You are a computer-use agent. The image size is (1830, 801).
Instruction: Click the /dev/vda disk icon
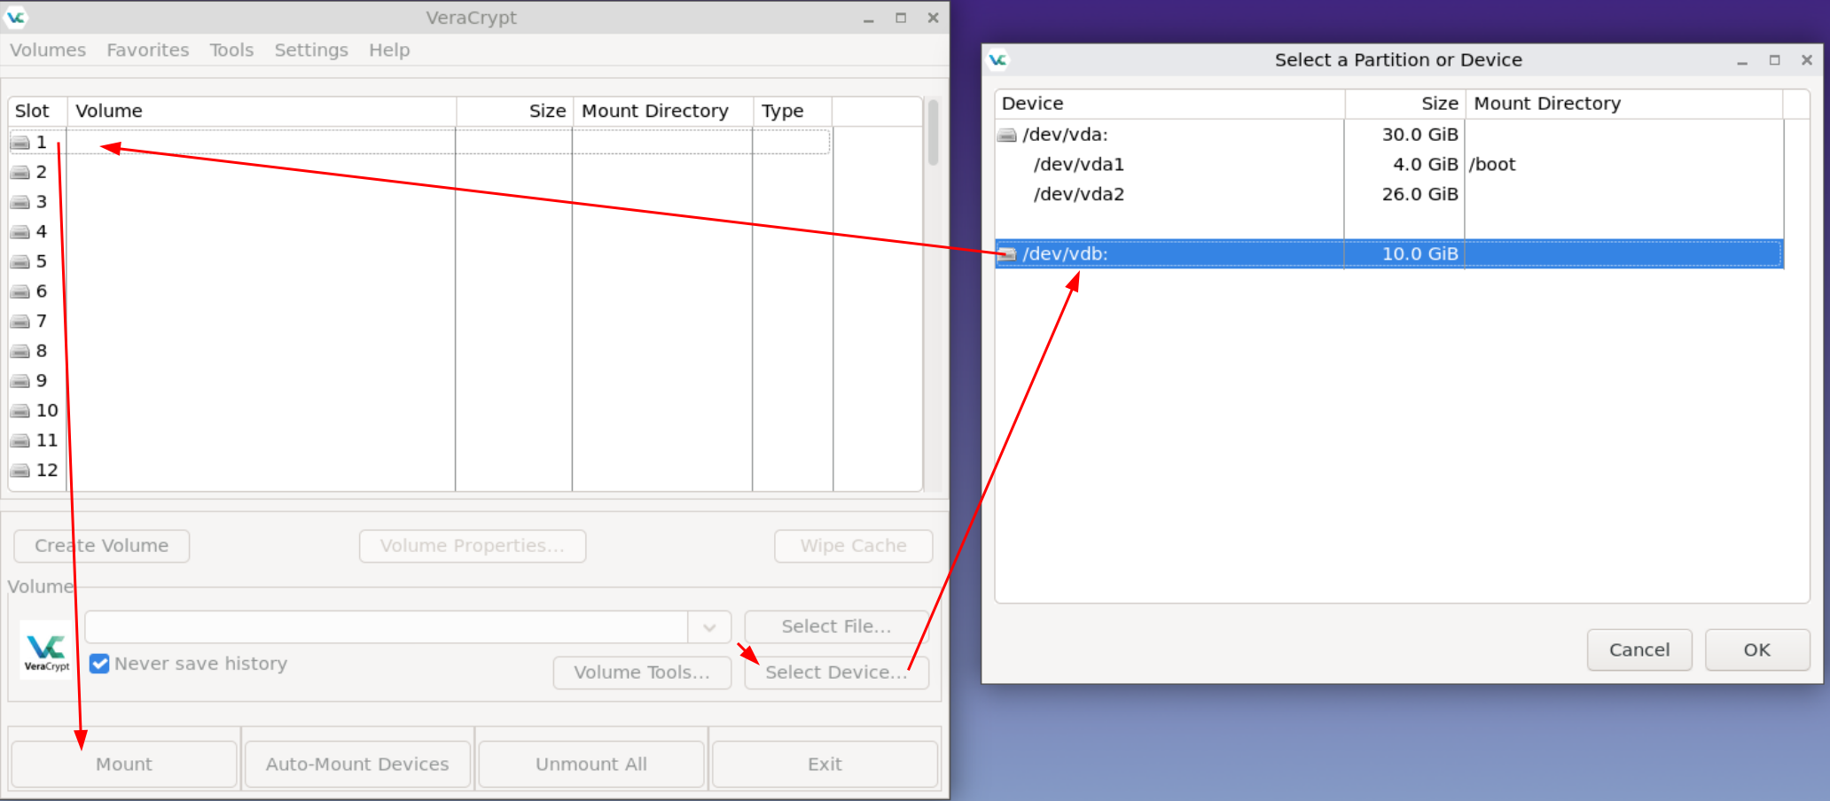[x=1007, y=136]
